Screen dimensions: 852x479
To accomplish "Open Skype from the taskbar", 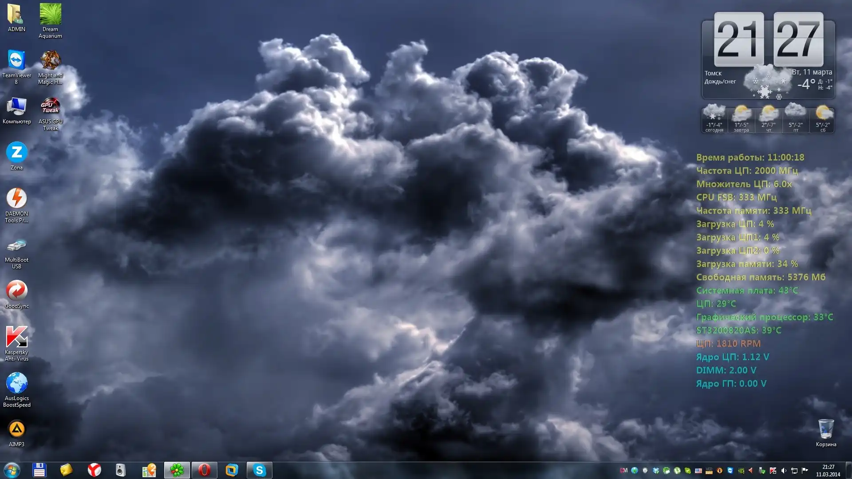I will pos(259,470).
